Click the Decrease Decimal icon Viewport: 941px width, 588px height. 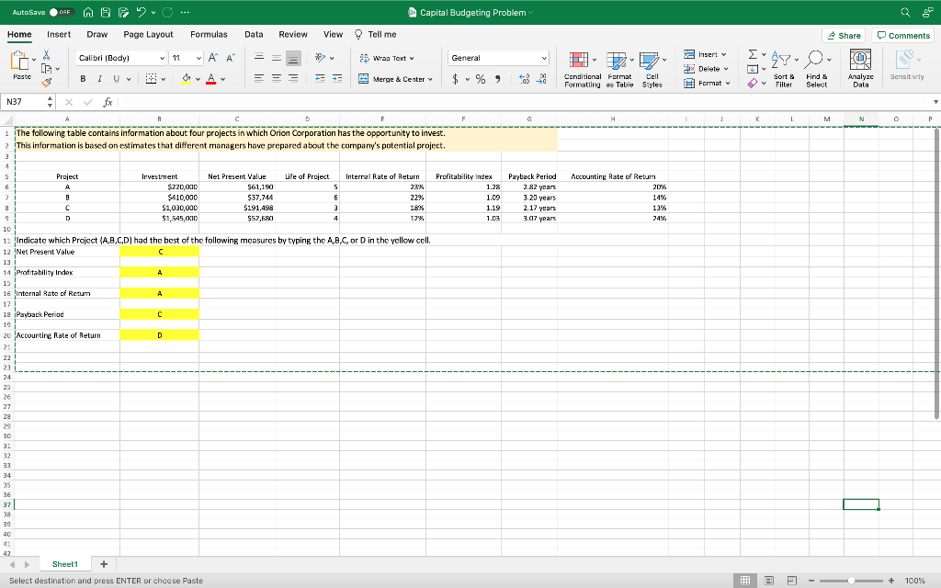[x=541, y=79]
